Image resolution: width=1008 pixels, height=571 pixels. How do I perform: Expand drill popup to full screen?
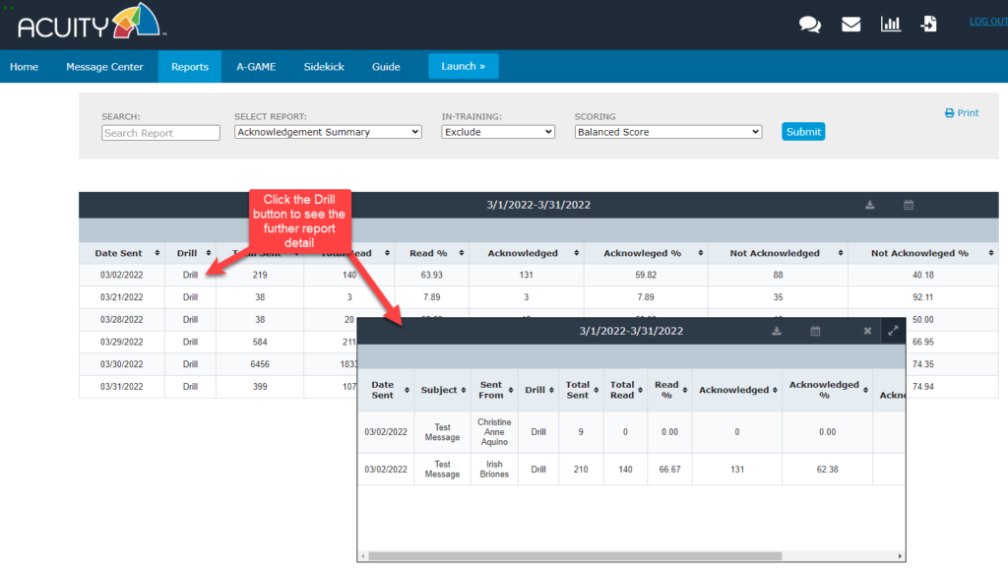(x=893, y=331)
